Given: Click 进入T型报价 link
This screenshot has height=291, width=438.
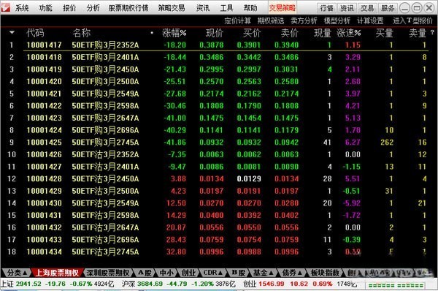Looking at the screenshot, I should [412, 20].
